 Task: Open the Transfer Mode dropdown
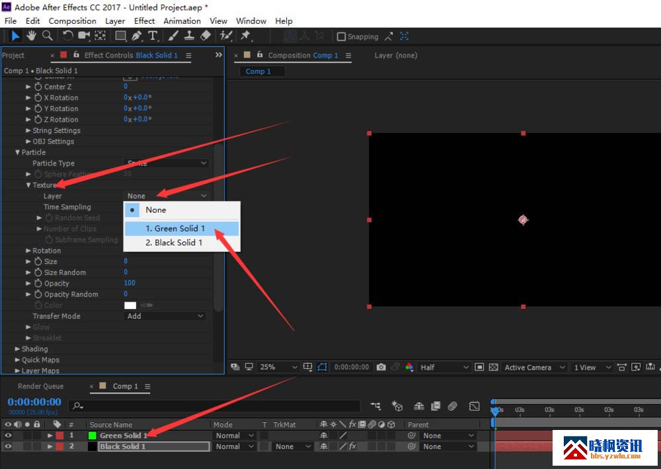tap(165, 316)
